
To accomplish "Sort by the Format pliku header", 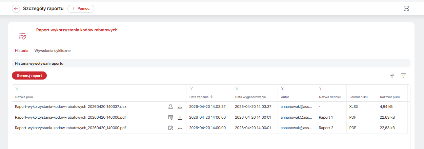I will (359, 97).
